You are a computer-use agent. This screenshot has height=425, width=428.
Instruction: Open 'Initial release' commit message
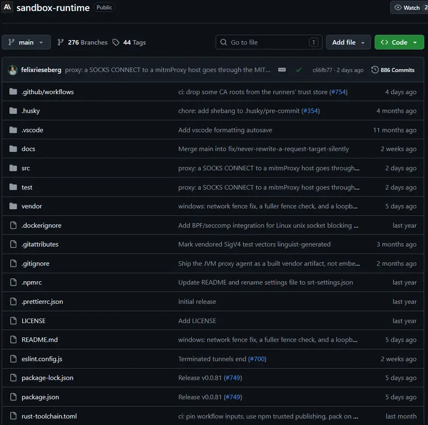tap(197, 302)
